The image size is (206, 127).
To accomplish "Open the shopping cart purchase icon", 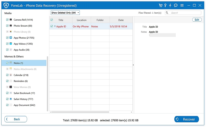I will pyautogui.click(x=160, y=5).
